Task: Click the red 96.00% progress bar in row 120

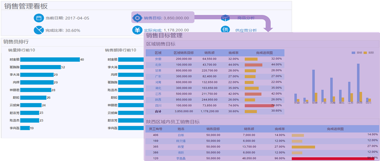Action: click(x=333, y=159)
